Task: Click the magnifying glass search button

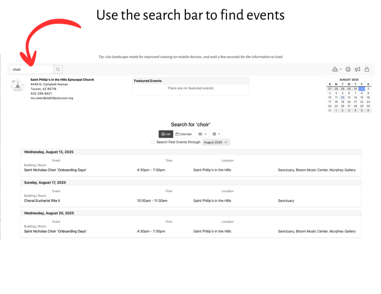Action: click(58, 69)
